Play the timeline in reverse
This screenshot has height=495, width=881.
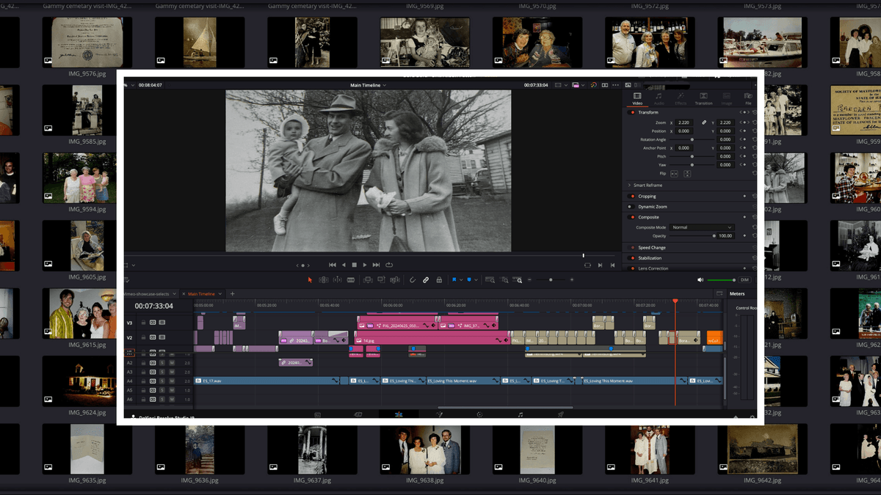click(x=344, y=265)
